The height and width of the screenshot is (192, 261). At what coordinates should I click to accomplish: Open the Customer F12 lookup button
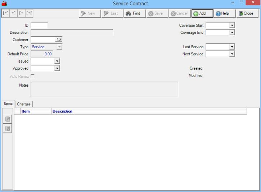(x=59, y=40)
